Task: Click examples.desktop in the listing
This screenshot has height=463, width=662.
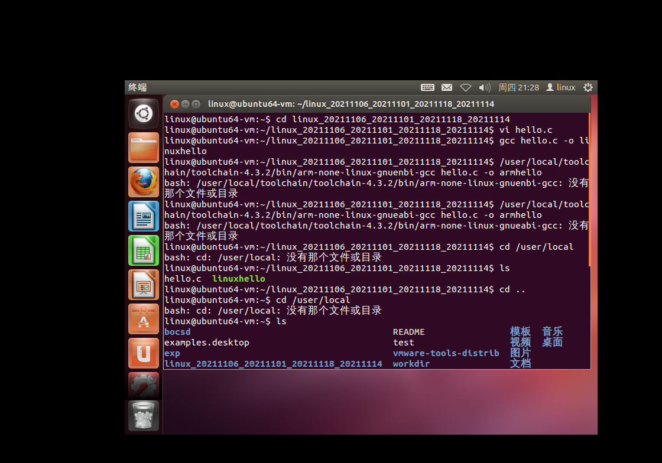Action: pos(207,343)
